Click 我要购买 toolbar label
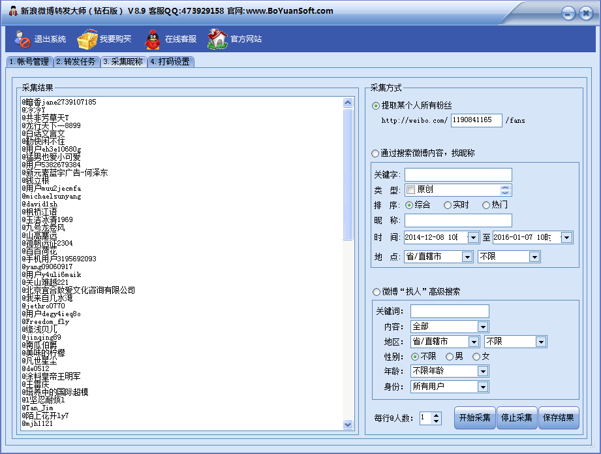The height and width of the screenshot is (454, 601). click(x=116, y=39)
